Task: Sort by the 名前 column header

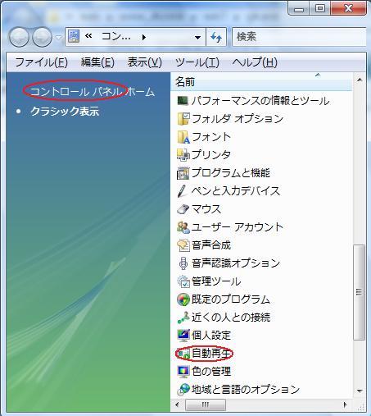Action: [261, 81]
